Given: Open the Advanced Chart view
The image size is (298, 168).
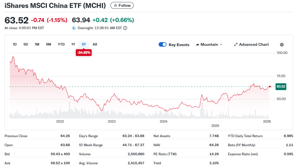Looking at the screenshot, I should point(251,44).
